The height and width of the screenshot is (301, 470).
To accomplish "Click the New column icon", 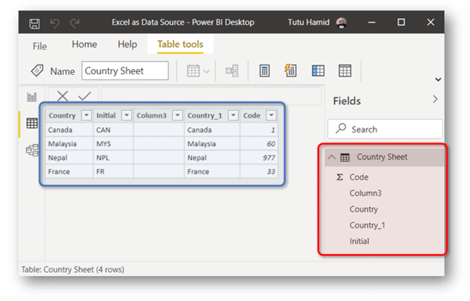I will pos(318,71).
